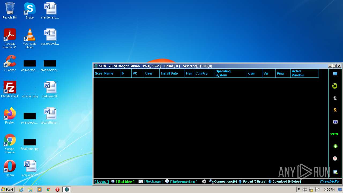Screen dimensions: 343x193
Task: Click the 3:00 PM taskbar clock
Action: tap(329, 190)
